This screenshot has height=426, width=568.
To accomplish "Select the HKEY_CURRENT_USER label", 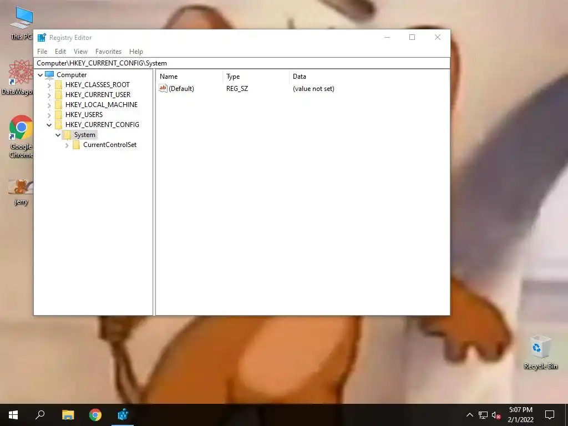I will [98, 94].
